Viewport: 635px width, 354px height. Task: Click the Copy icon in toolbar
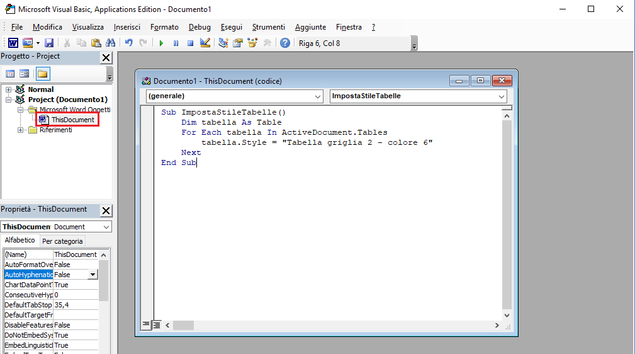[x=81, y=43]
